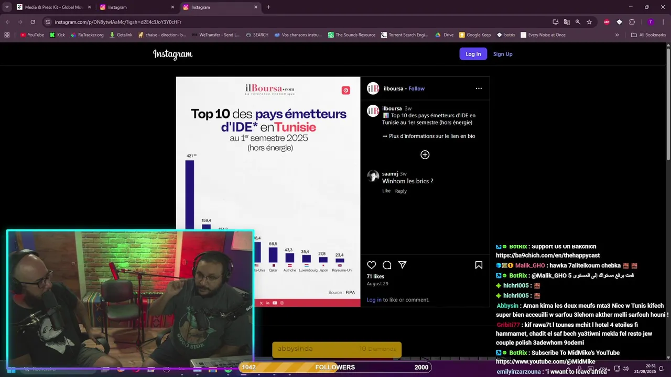Viewport: 671px width, 377px height.
Task: Bookmark this page with star icon
Action: click(x=589, y=22)
